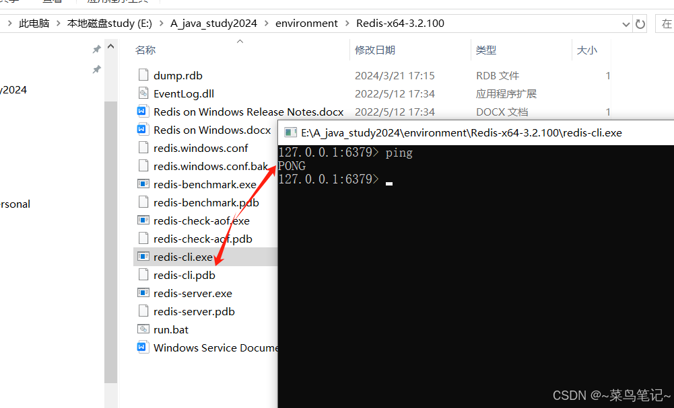Select the redis.windows.conf.bak file name
This screenshot has width=674, height=408.
(x=211, y=166)
